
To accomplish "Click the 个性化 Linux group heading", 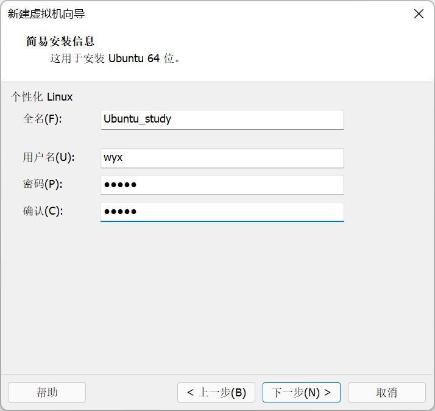I will [x=41, y=97].
